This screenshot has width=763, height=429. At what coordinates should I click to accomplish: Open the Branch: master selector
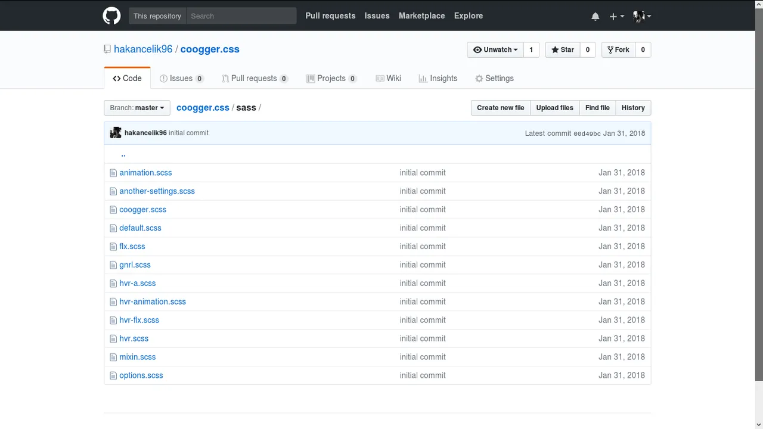[137, 108]
